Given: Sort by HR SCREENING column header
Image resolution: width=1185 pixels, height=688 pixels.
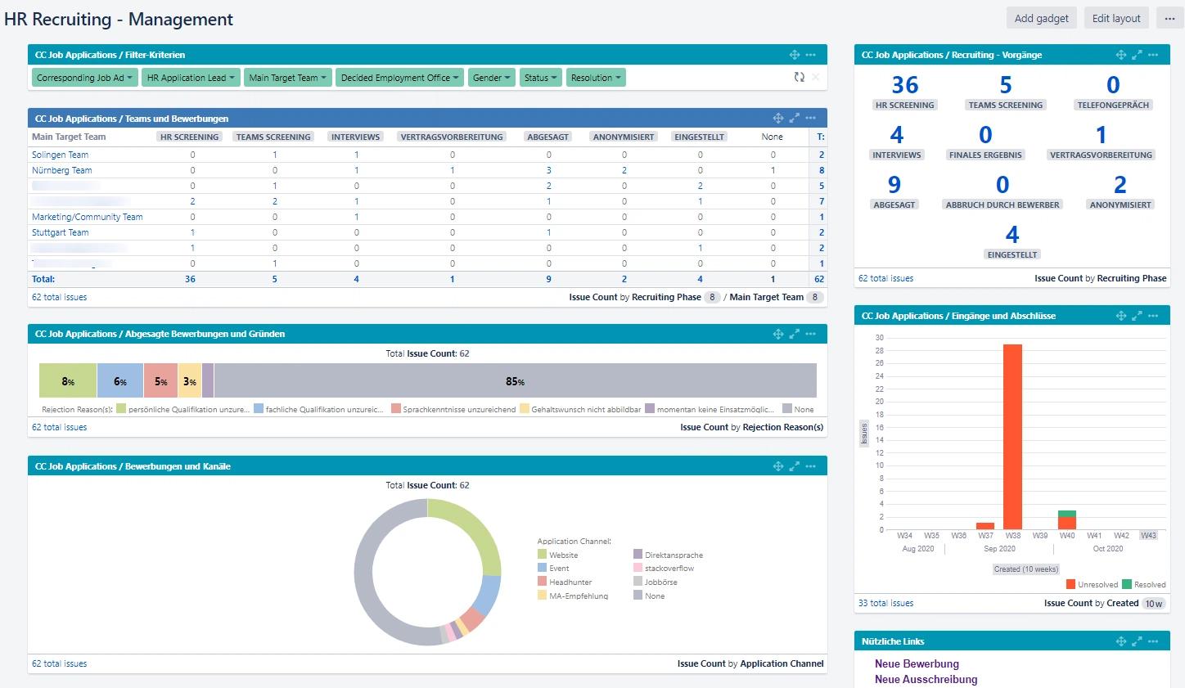Looking at the screenshot, I should click(x=189, y=137).
